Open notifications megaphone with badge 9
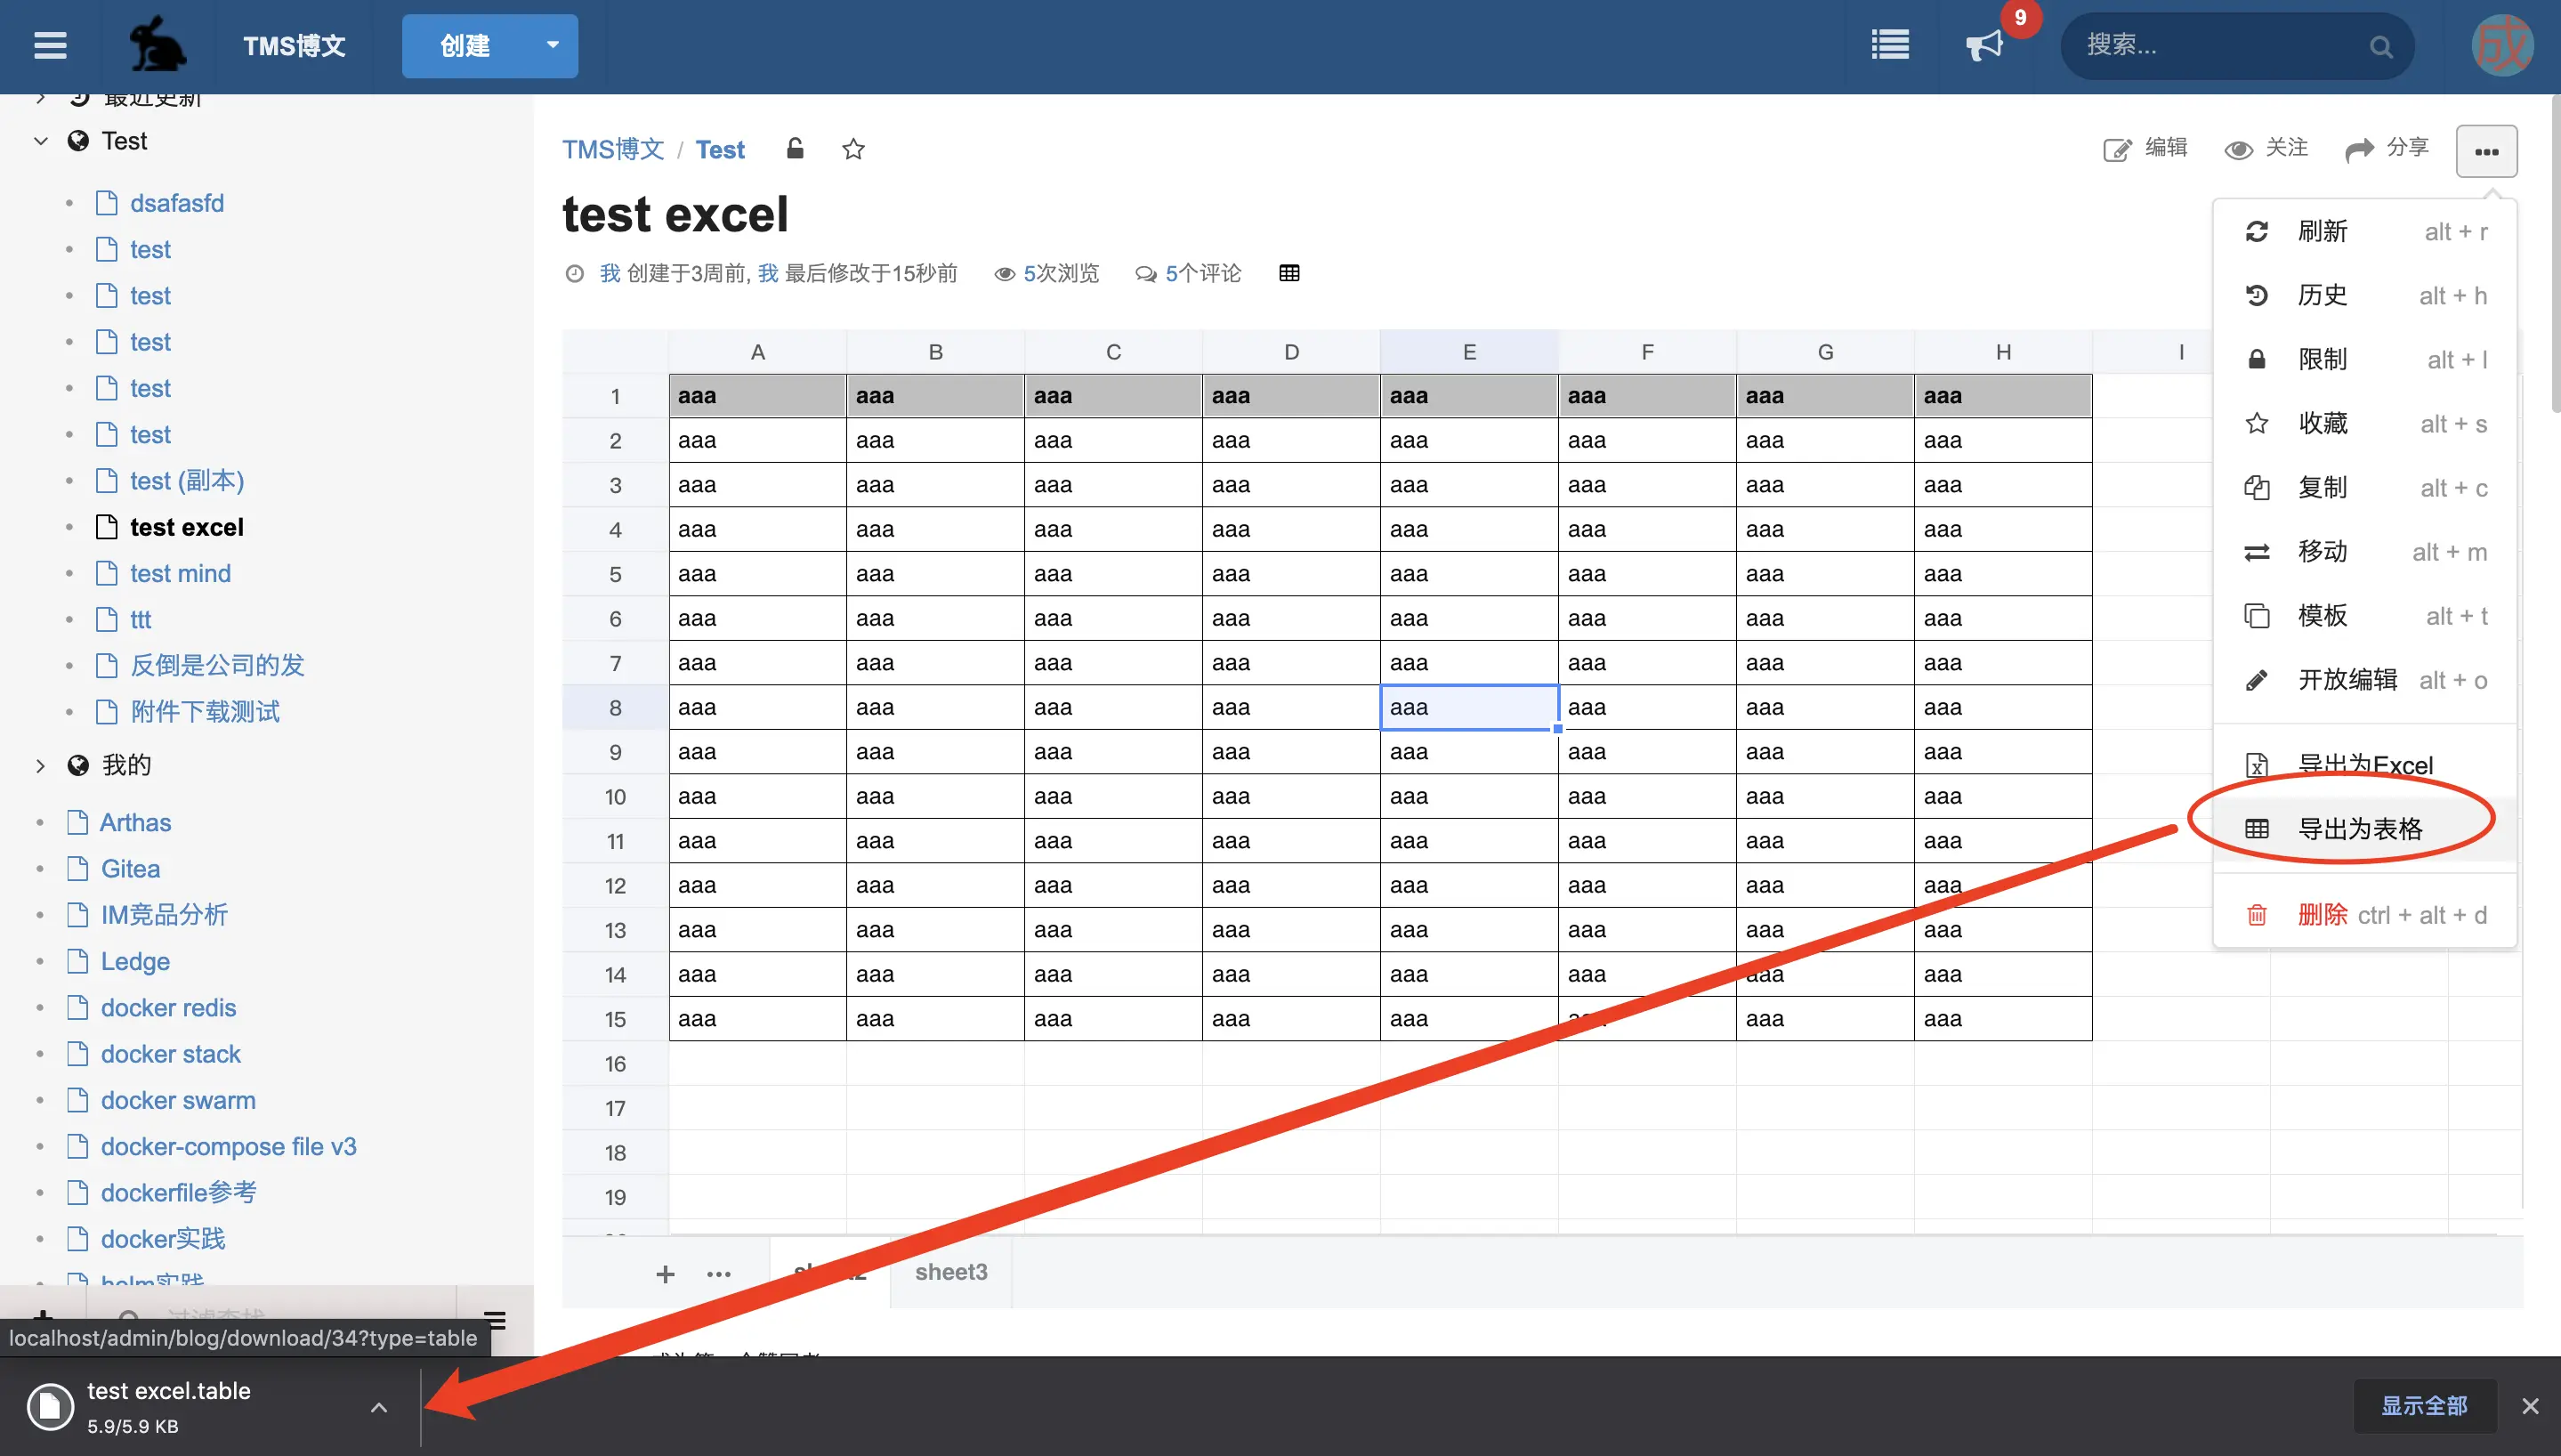 [1984, 45]
